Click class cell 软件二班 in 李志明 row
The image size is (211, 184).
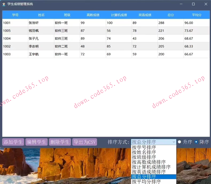(67, 46)
